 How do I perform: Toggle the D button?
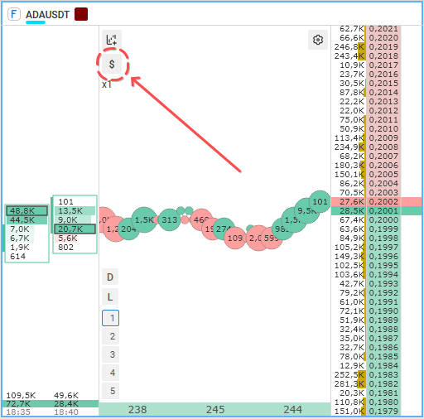pos(110,277)
